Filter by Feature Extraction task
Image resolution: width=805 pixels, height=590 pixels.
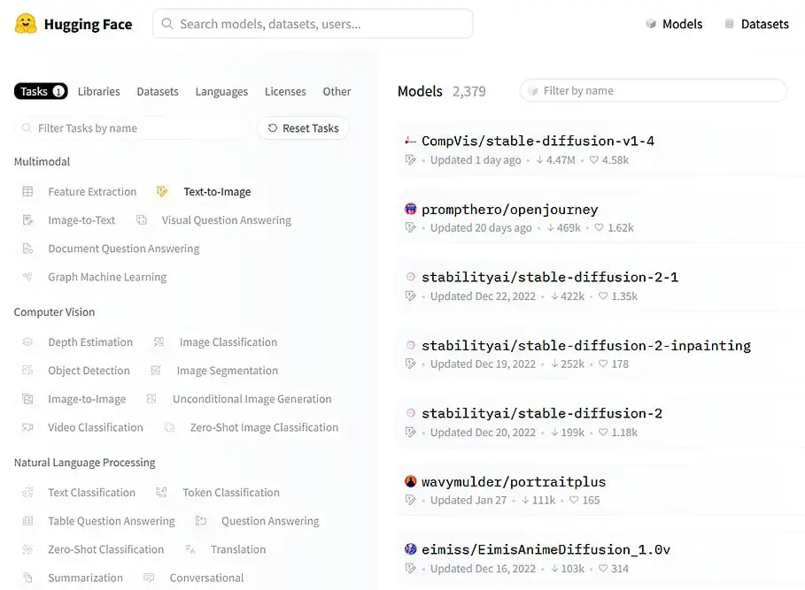pos(92,192)
